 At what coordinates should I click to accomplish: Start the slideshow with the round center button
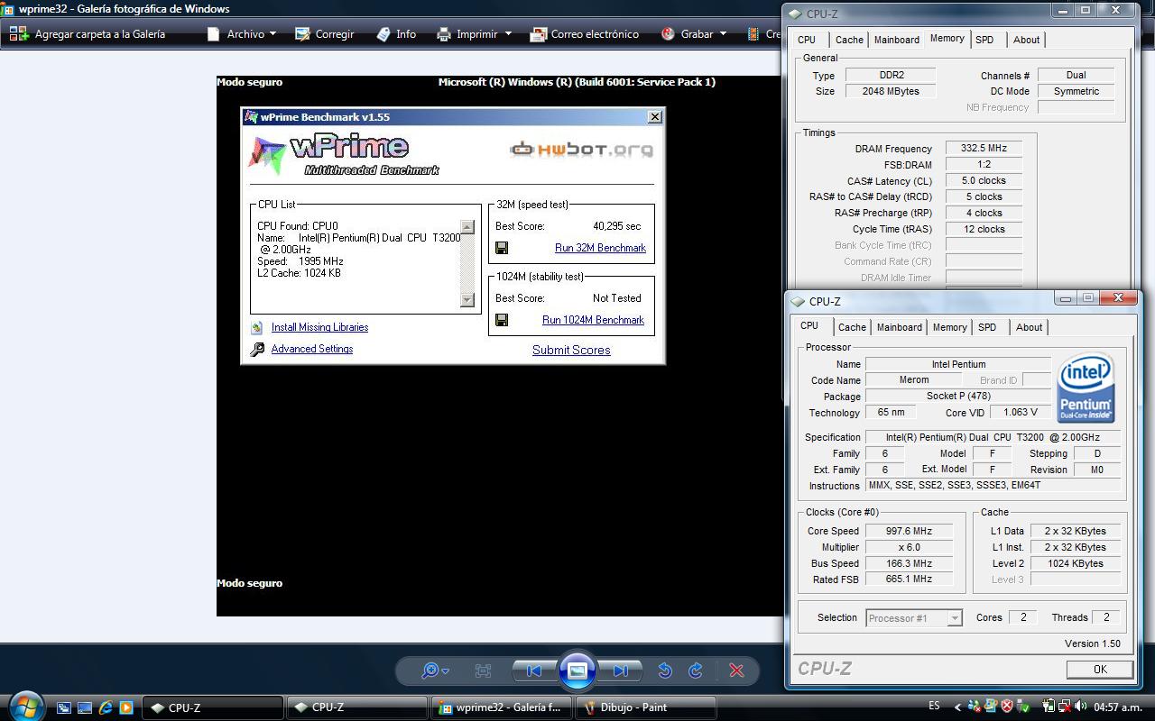click(x=577, y=671)
